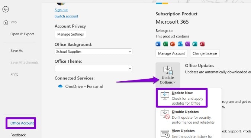The width and height of the screenshot is (251, 138).
Task: Open the Office Theme dropdown
Action: pos(93,69)
